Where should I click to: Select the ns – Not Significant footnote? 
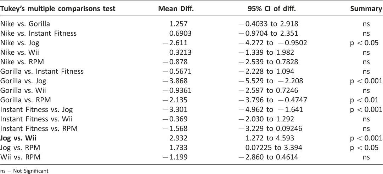(x=24, y=171)
